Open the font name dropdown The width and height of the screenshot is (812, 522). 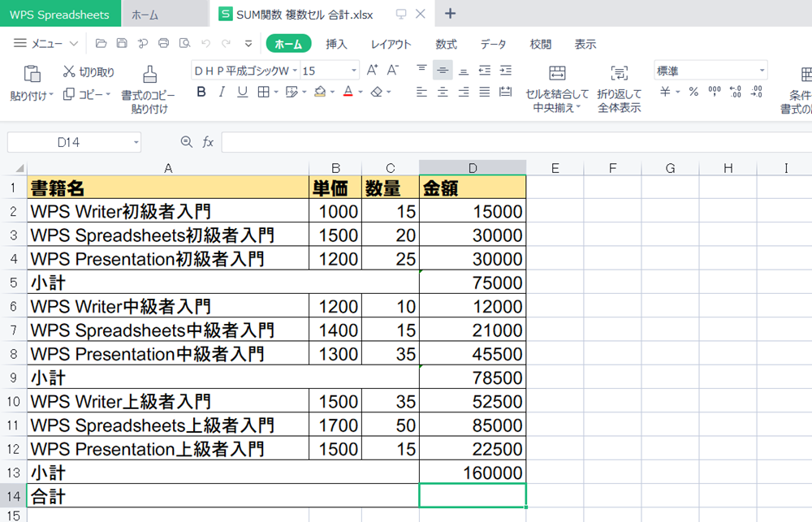pyautogui.click(x=295, y=71)
